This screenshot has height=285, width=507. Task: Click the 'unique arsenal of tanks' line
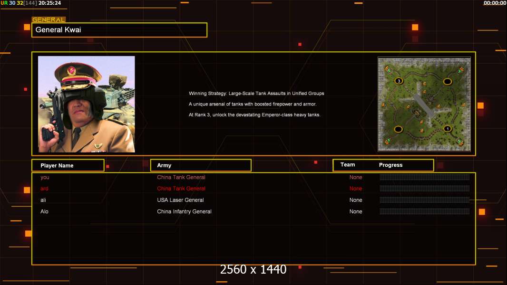tap(253, 104)
